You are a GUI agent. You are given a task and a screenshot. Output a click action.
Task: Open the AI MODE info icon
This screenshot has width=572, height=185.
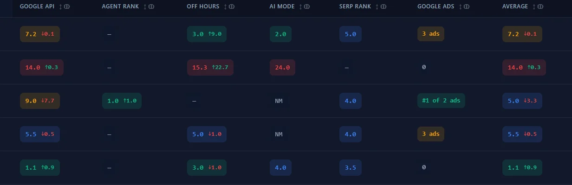(x=307, y=6)
